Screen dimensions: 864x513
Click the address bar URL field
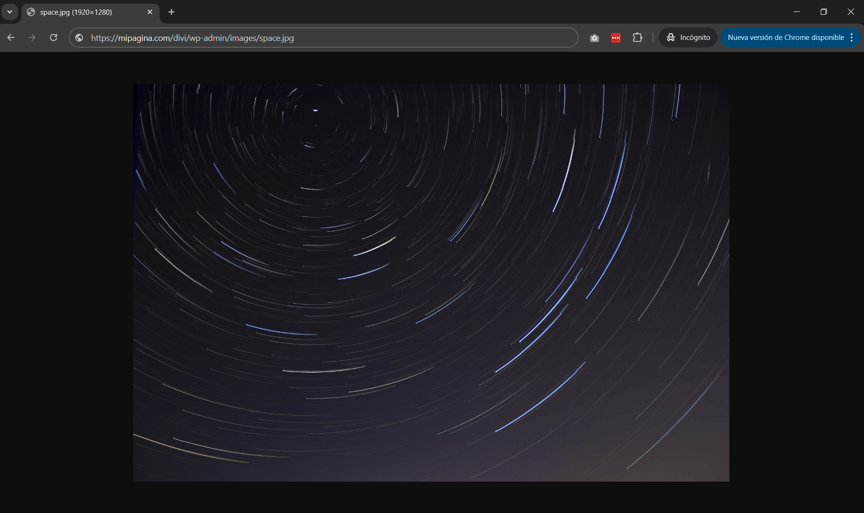click(x=324, y=38)
